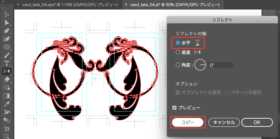The image size is (280, 139).
Task: Select the Reflect tool in toolbar
Action: (6, 71)
